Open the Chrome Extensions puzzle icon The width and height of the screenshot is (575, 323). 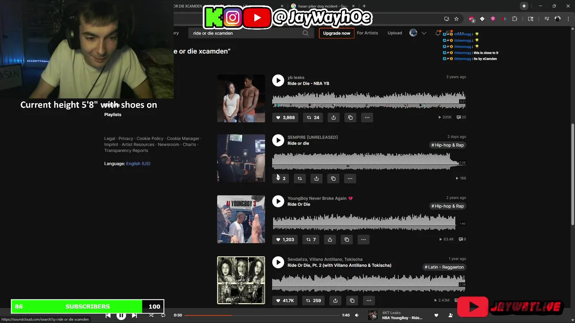click(515, 19)
